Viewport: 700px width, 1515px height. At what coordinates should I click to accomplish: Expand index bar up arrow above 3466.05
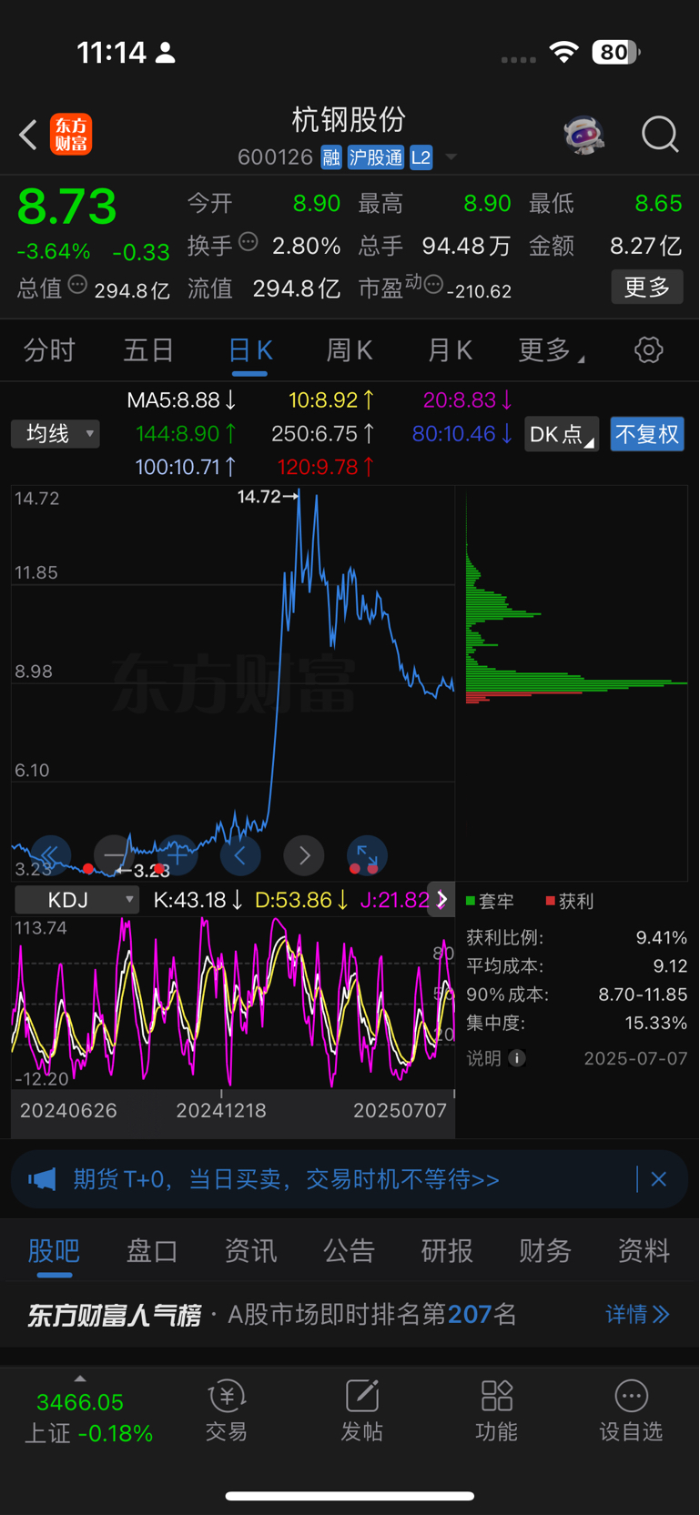(80, 1379)
